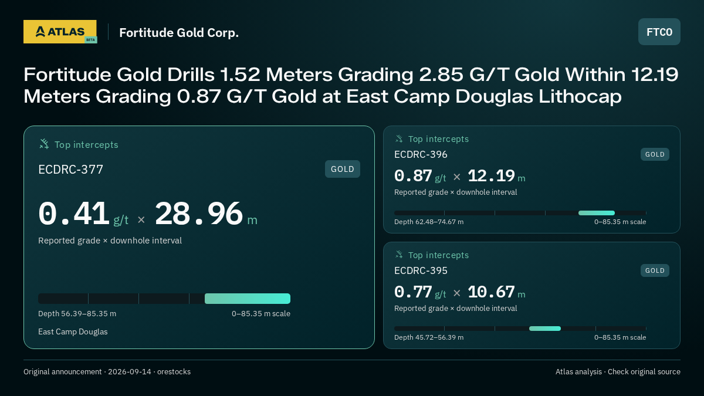Click the 0–85.35 m scale label on ECDRC-395
The height and width of the screenshot is (396, 704).
click(620, 337)
